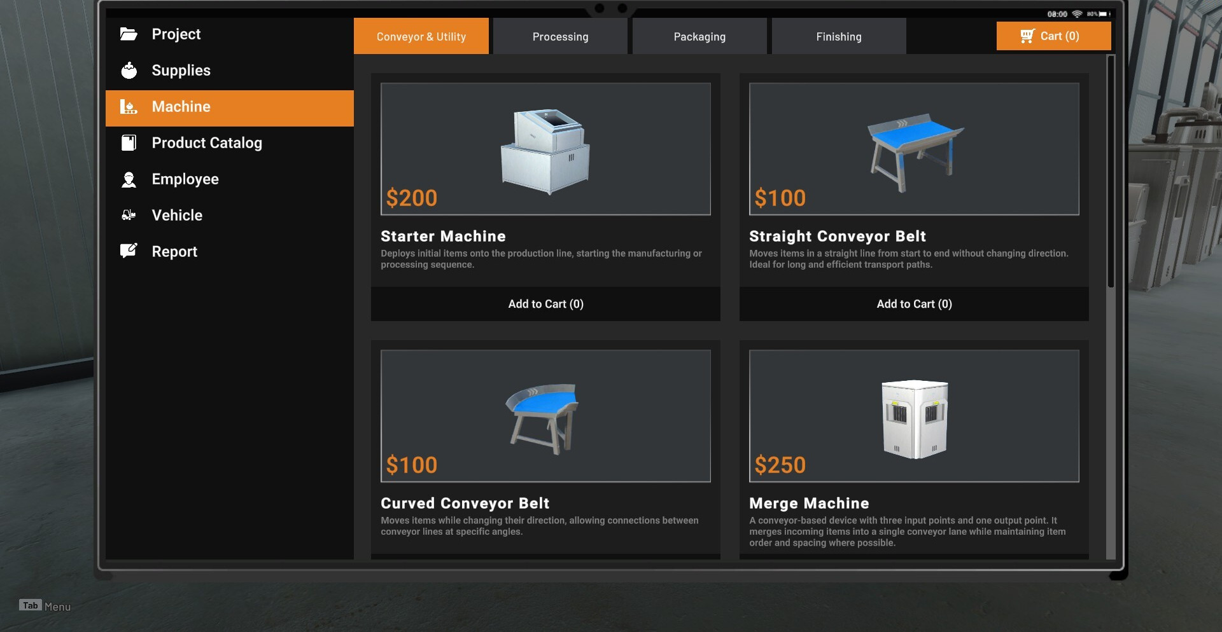Image resolution: width=1222 pixels, height=632 pixels.
Task: Open the Packaging tab
Action: coord(699,36)
